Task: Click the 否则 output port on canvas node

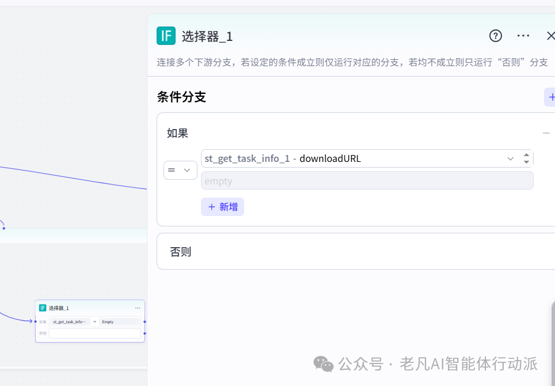Action: click(145, 333)
